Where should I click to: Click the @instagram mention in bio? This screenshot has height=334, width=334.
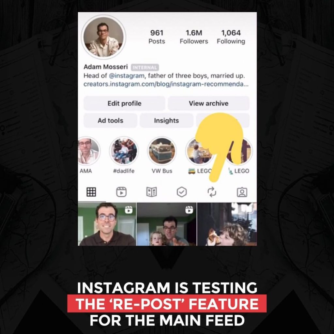click(x=127, y=76)
